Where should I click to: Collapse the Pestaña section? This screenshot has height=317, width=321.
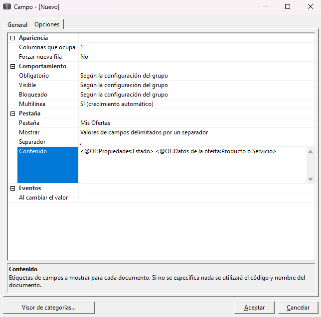pyautogui.click(x=12, y=113)
